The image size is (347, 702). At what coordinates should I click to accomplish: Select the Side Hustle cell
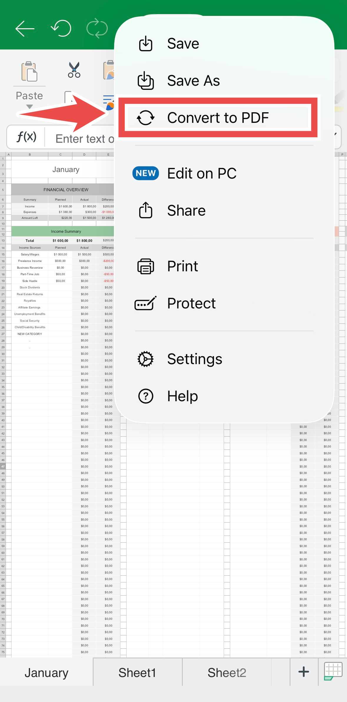click(x=30, y=281)
